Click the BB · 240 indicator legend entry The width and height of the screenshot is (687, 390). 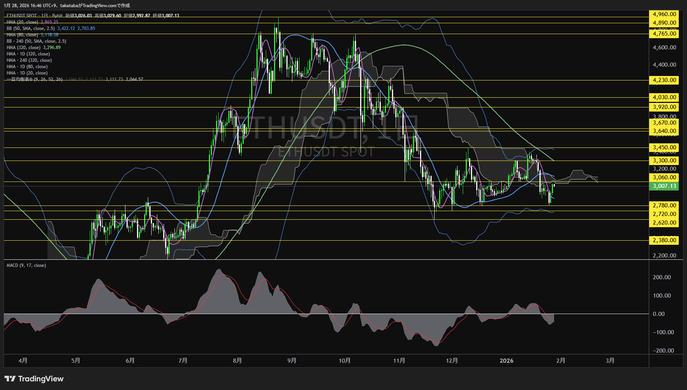tap(36, 41)
